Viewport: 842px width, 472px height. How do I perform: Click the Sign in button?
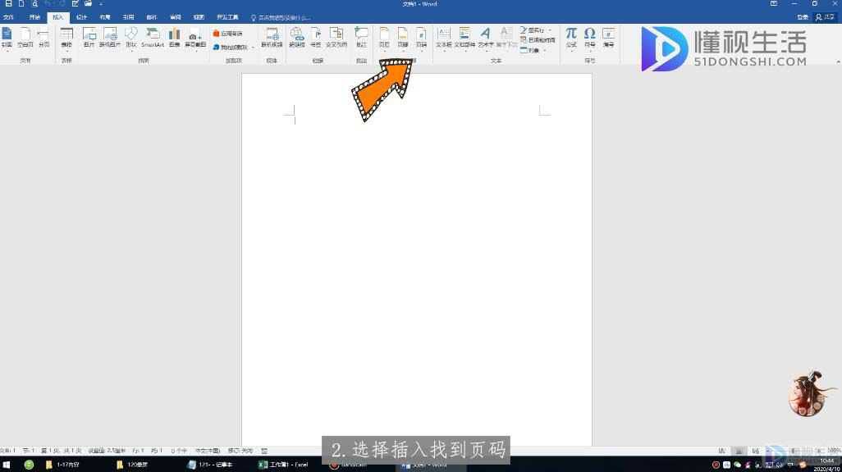(x=803, y=17)
